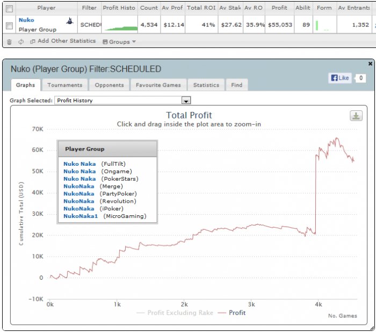Open the Find tab
This screenshot has width=376, height=332.
coord(237,85)
